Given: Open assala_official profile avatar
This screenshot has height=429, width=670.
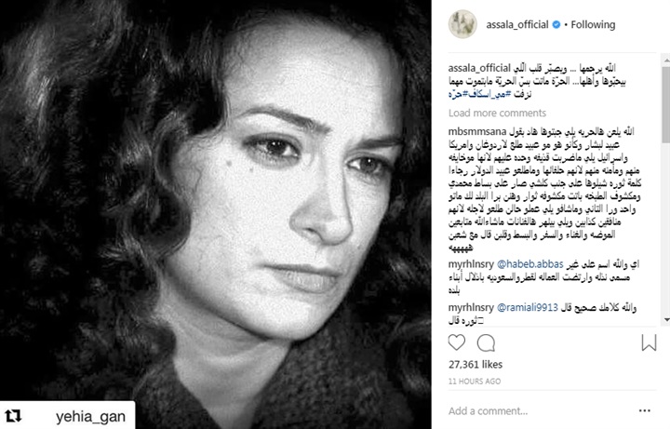Looking at the screenshot, I should pos(462,24).
